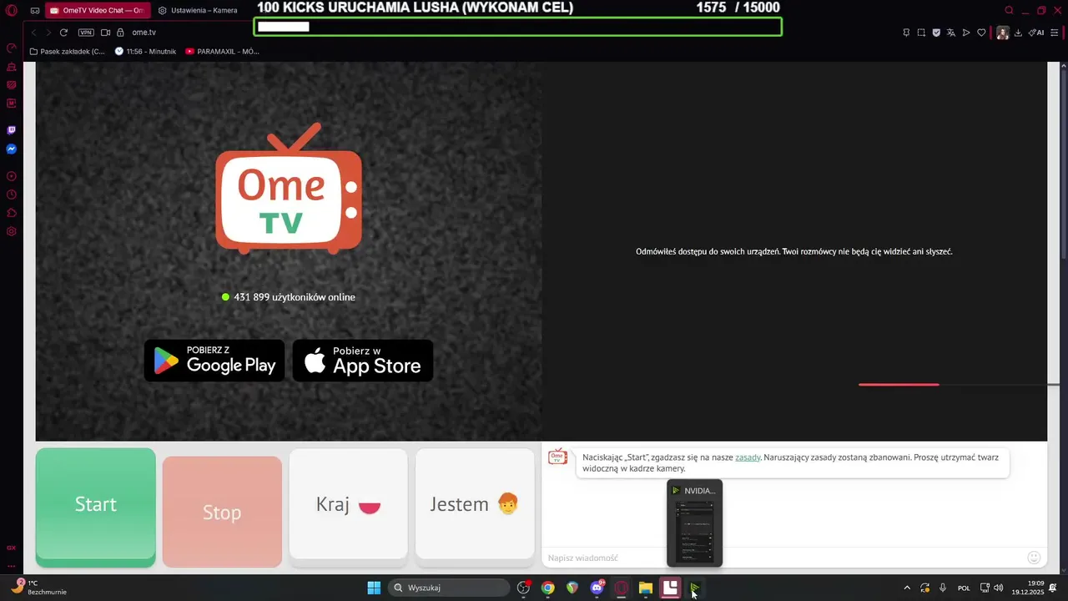The width and height of the screenshot is (1068, 601).
Task: Switch to OmeTV Video Chat tab
Action: coord(98,11)
